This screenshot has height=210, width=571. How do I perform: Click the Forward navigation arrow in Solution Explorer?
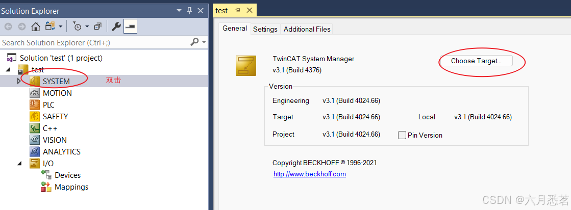[22, 27]
